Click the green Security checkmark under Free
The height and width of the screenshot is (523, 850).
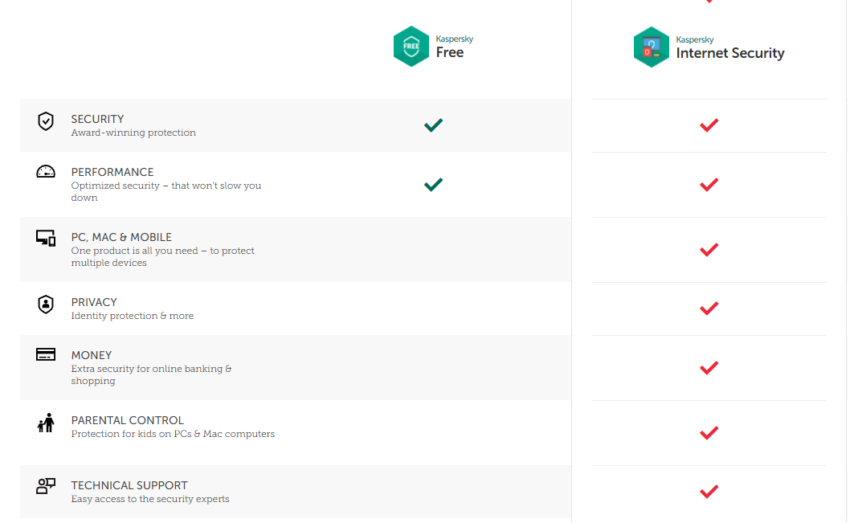tap(433, 125)
